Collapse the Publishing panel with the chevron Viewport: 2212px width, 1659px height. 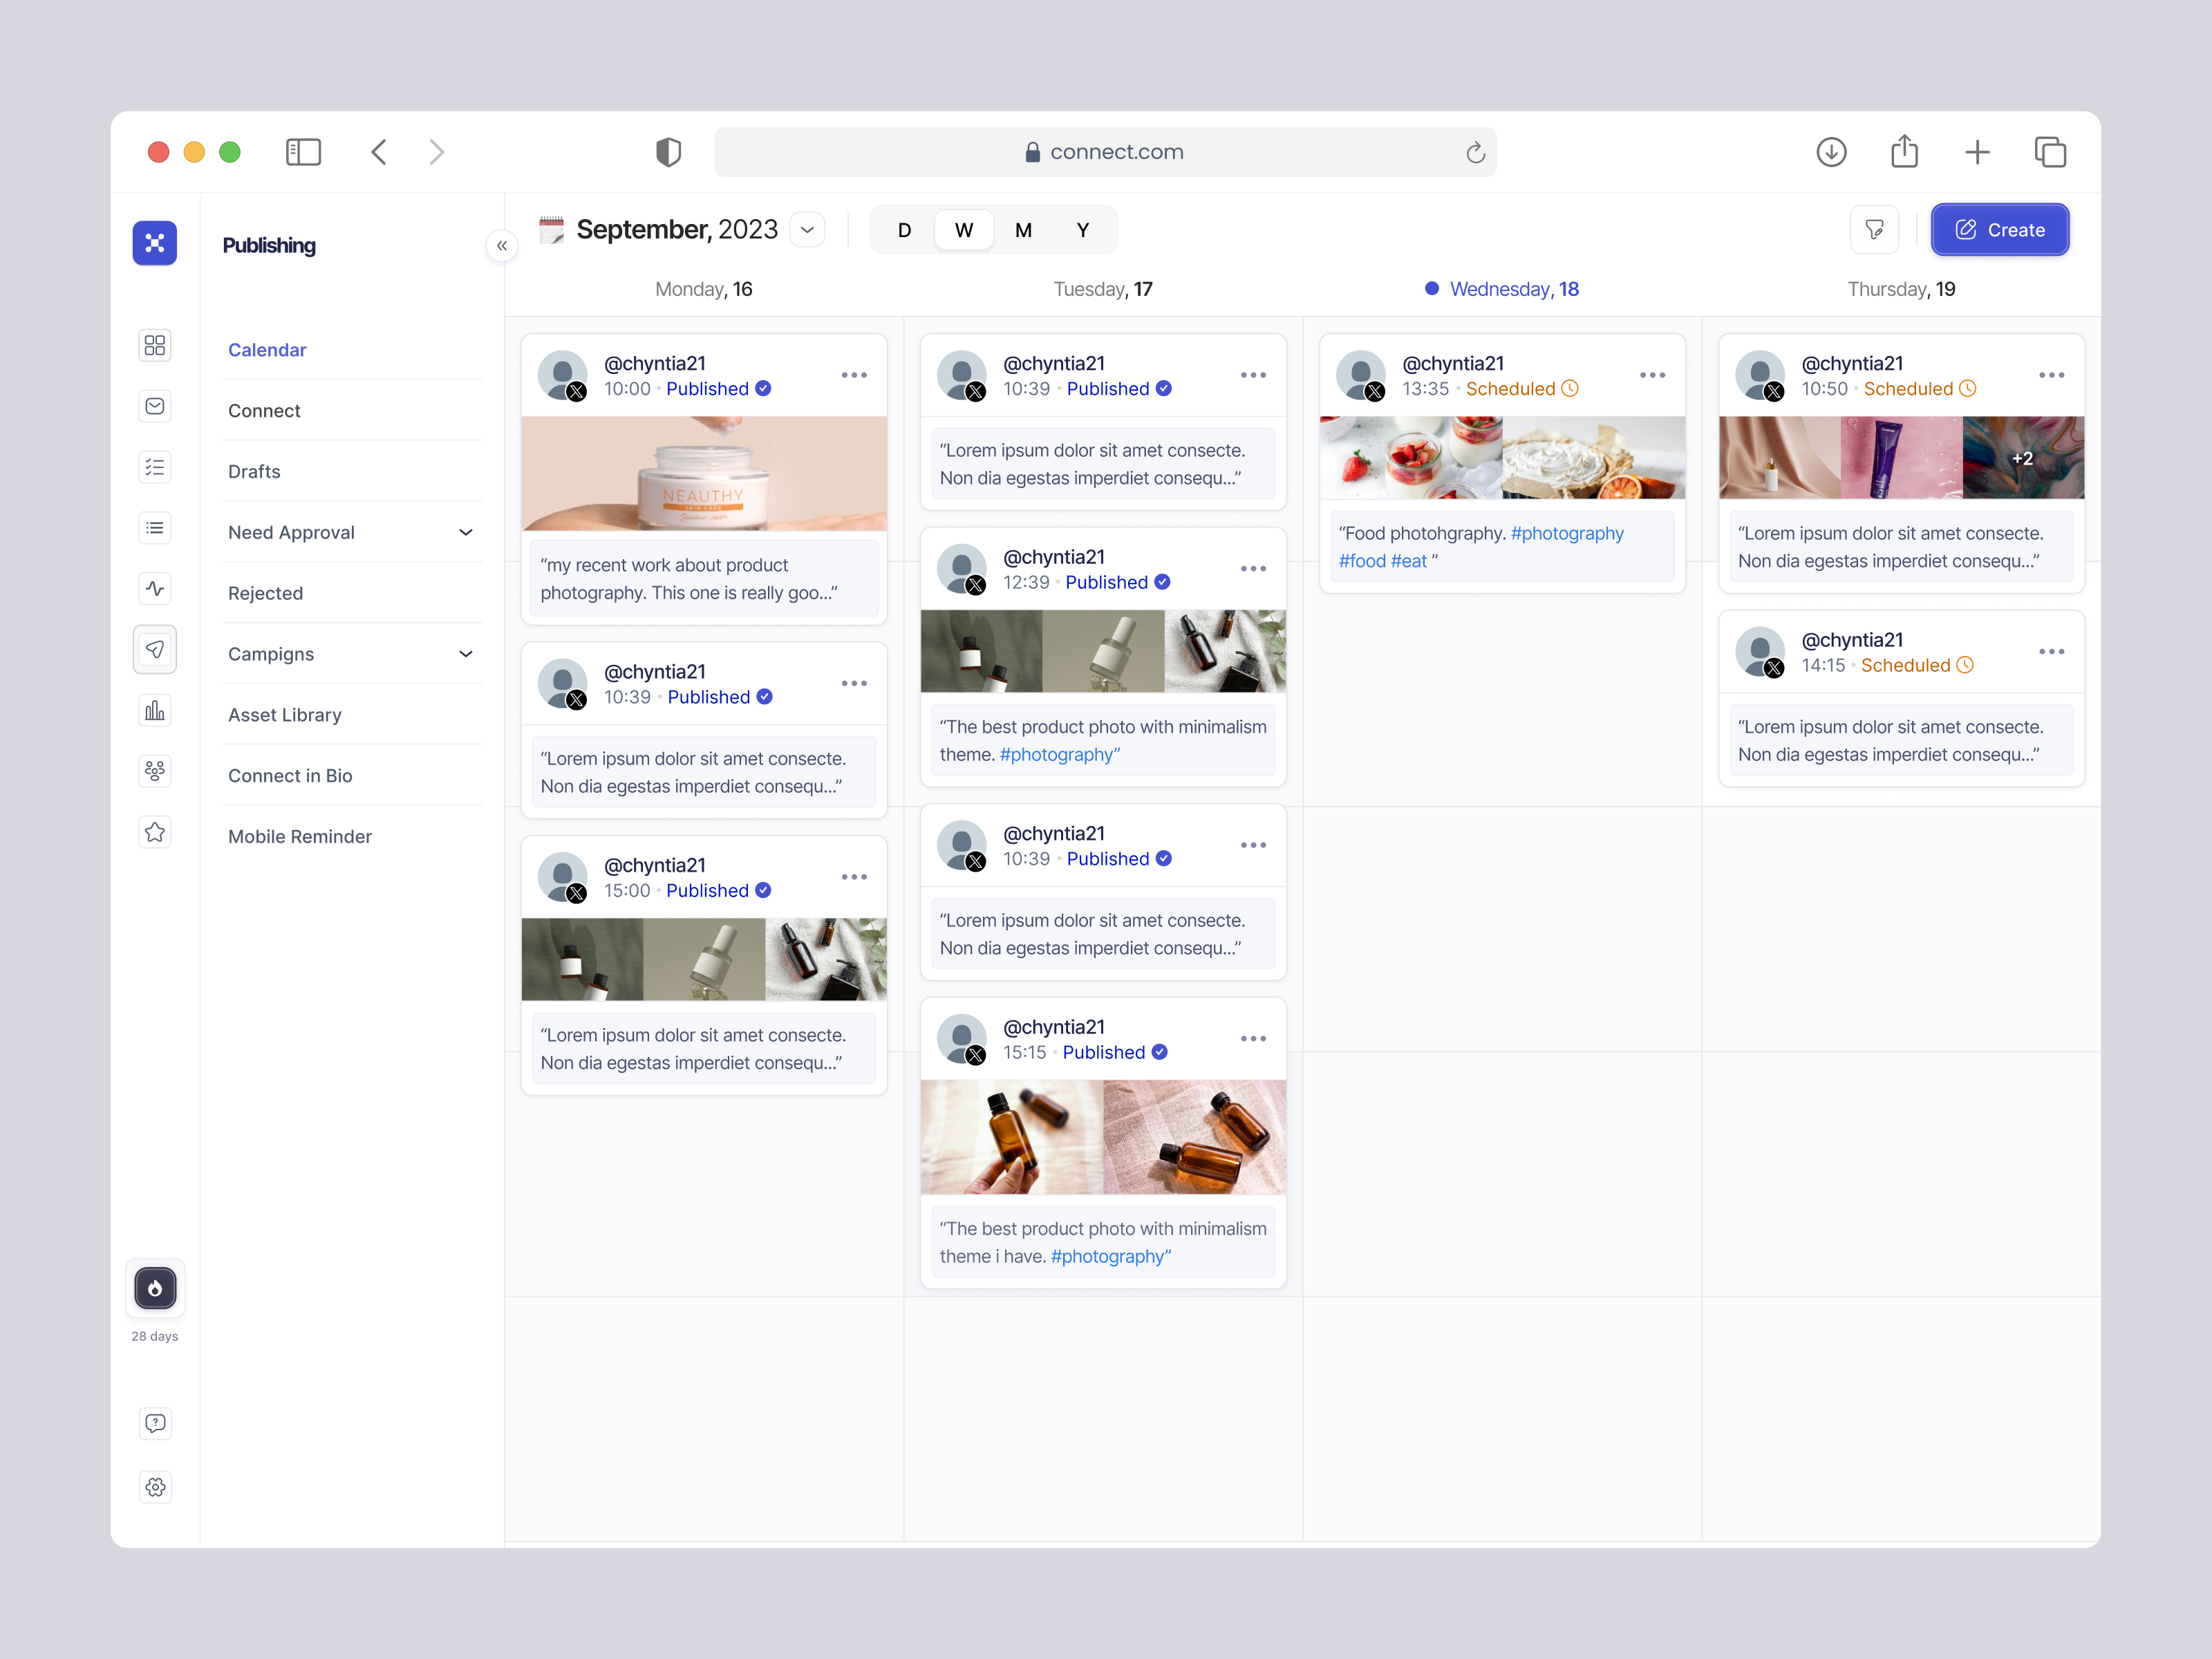502,245
